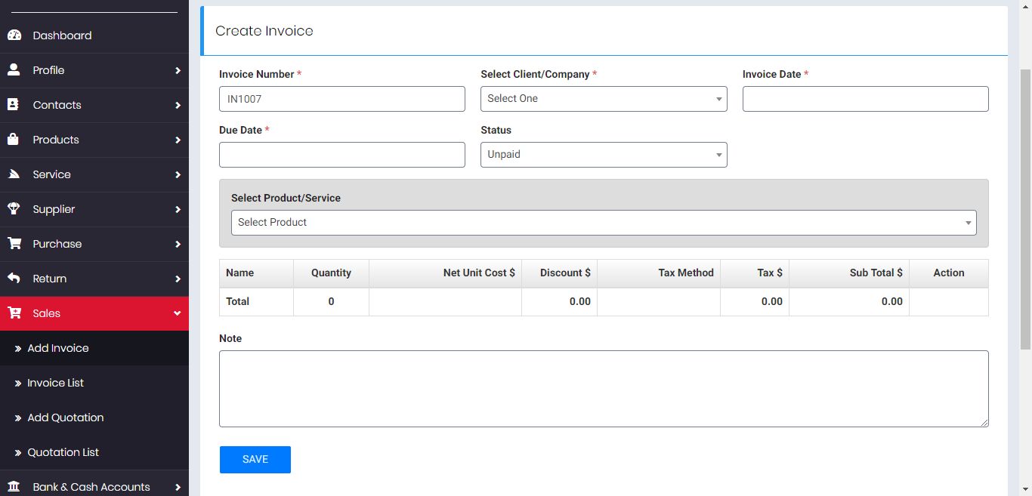
Task: Open the Select Client/Company dropdown
Action: (x=603, y=99)
